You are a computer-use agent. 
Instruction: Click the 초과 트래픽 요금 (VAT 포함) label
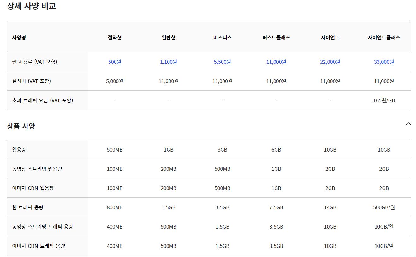[43, 100]
